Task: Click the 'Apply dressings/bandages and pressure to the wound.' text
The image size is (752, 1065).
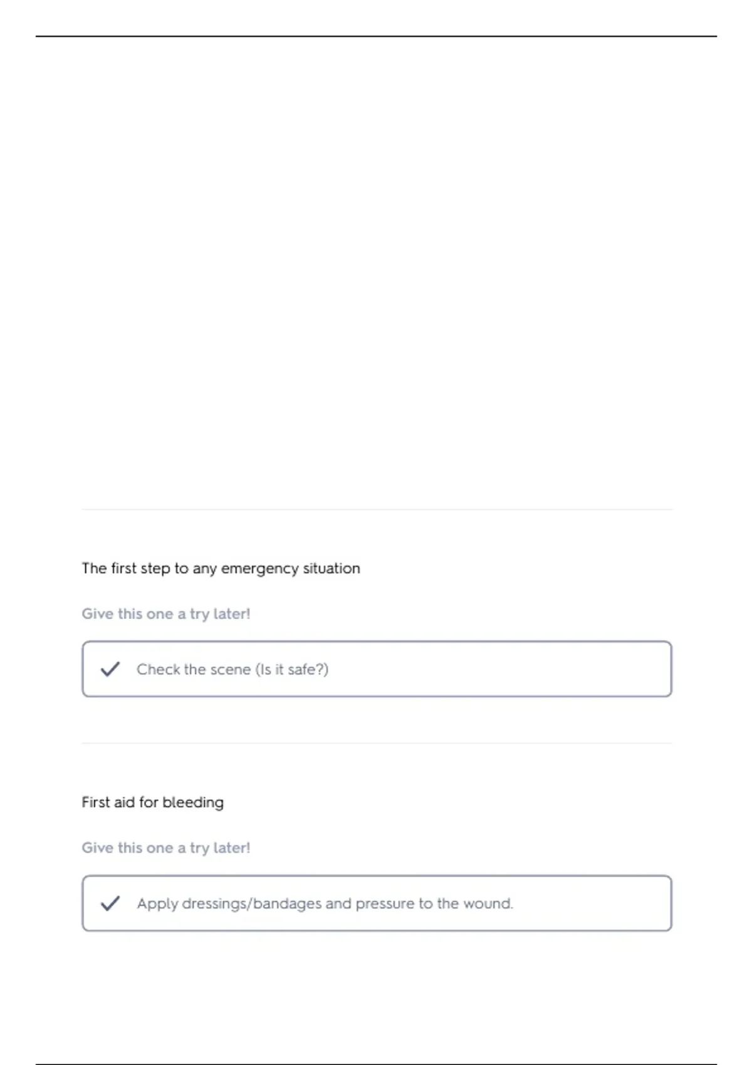Action: pos(325,904)
